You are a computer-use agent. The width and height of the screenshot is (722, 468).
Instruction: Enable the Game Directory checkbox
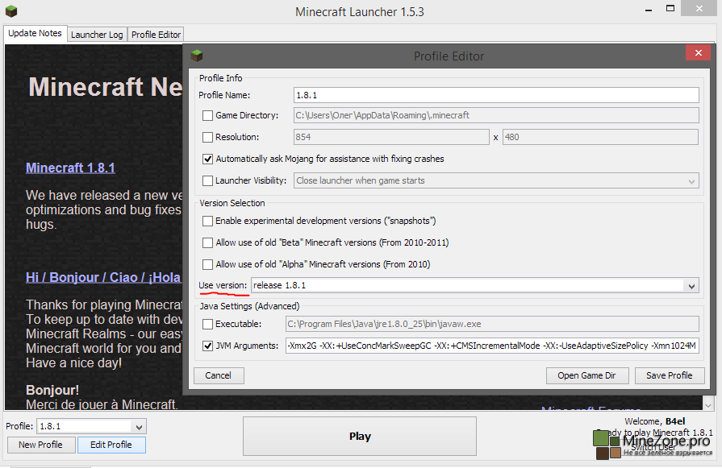point(208,116)
